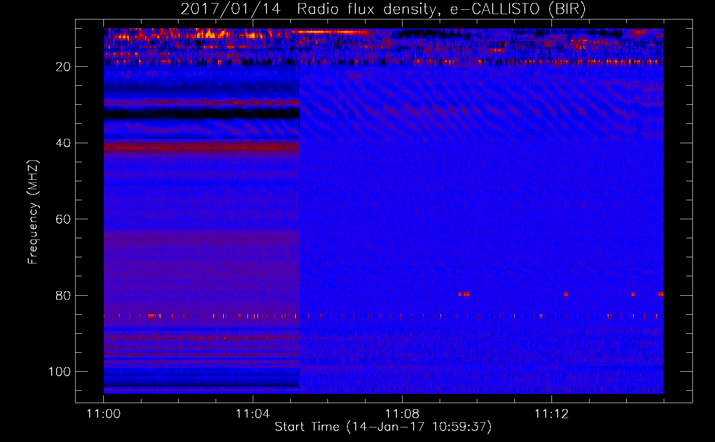The height and width of the screenshot is (442, 715).
Task: Click the 20 frequency tick label
Action: pos(63,67)
